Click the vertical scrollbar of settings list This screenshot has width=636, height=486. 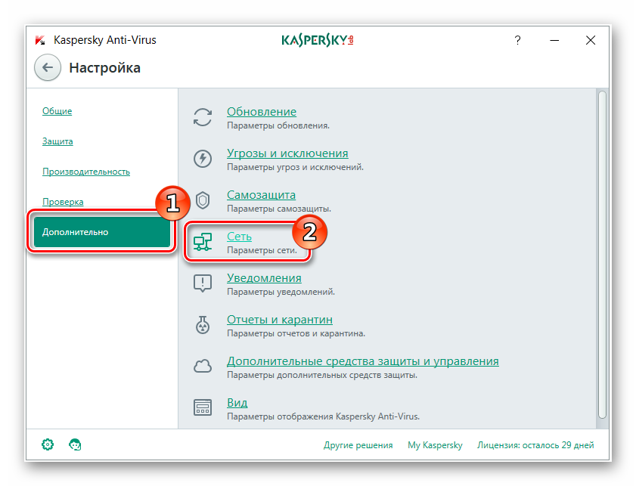[602, 255]
